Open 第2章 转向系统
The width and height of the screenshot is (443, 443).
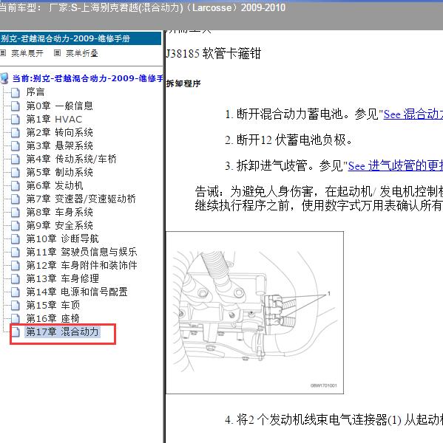click(x=59, y=132)
